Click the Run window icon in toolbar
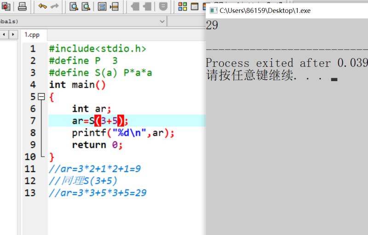 coord(195,6)
